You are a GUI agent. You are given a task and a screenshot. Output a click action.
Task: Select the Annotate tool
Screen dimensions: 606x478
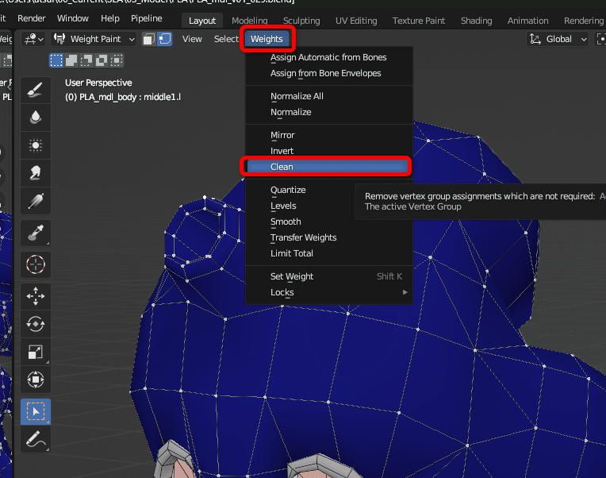[36, 439]
